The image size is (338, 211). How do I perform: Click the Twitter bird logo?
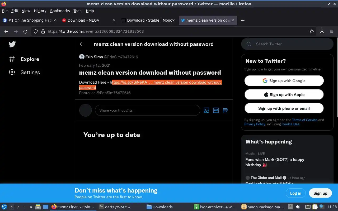(12, 44)
